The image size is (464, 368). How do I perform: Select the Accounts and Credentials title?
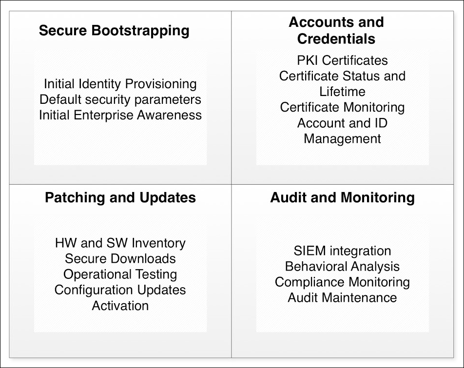pyautogui.click(x=336, y=30)
